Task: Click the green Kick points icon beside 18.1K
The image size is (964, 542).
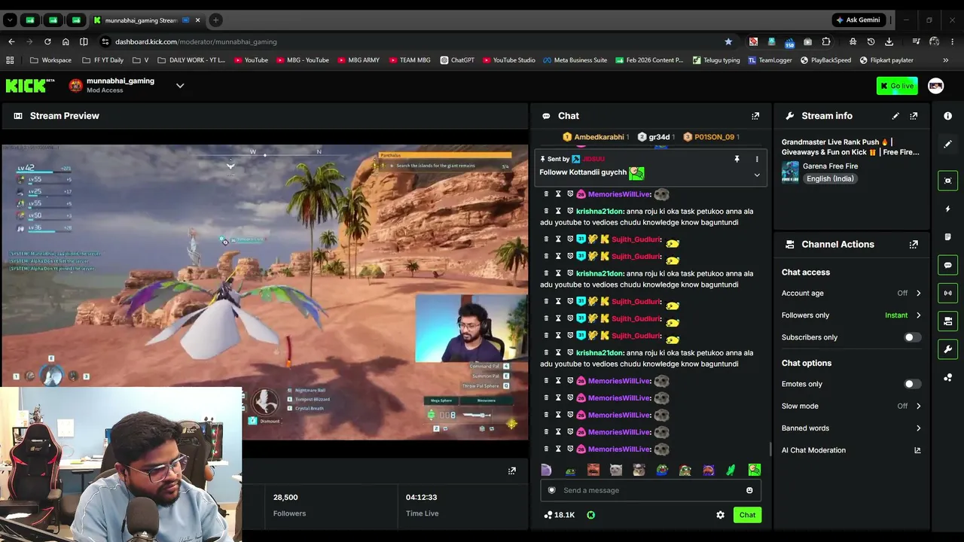Action: [x=590, y=515]
